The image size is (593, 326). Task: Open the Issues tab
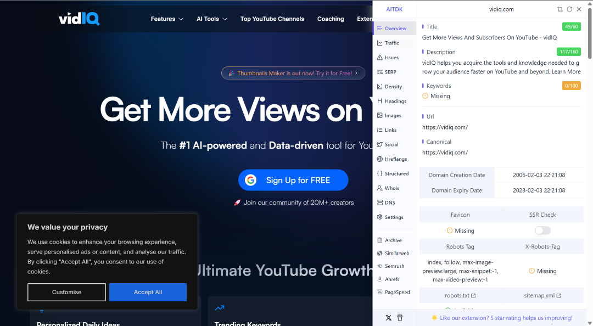click(x=394, y=58)
